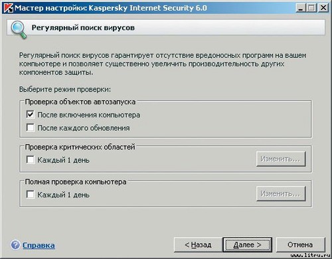Go back with the Назад button
The width and height of the screenshot is (332, 259).
(198, 244)
